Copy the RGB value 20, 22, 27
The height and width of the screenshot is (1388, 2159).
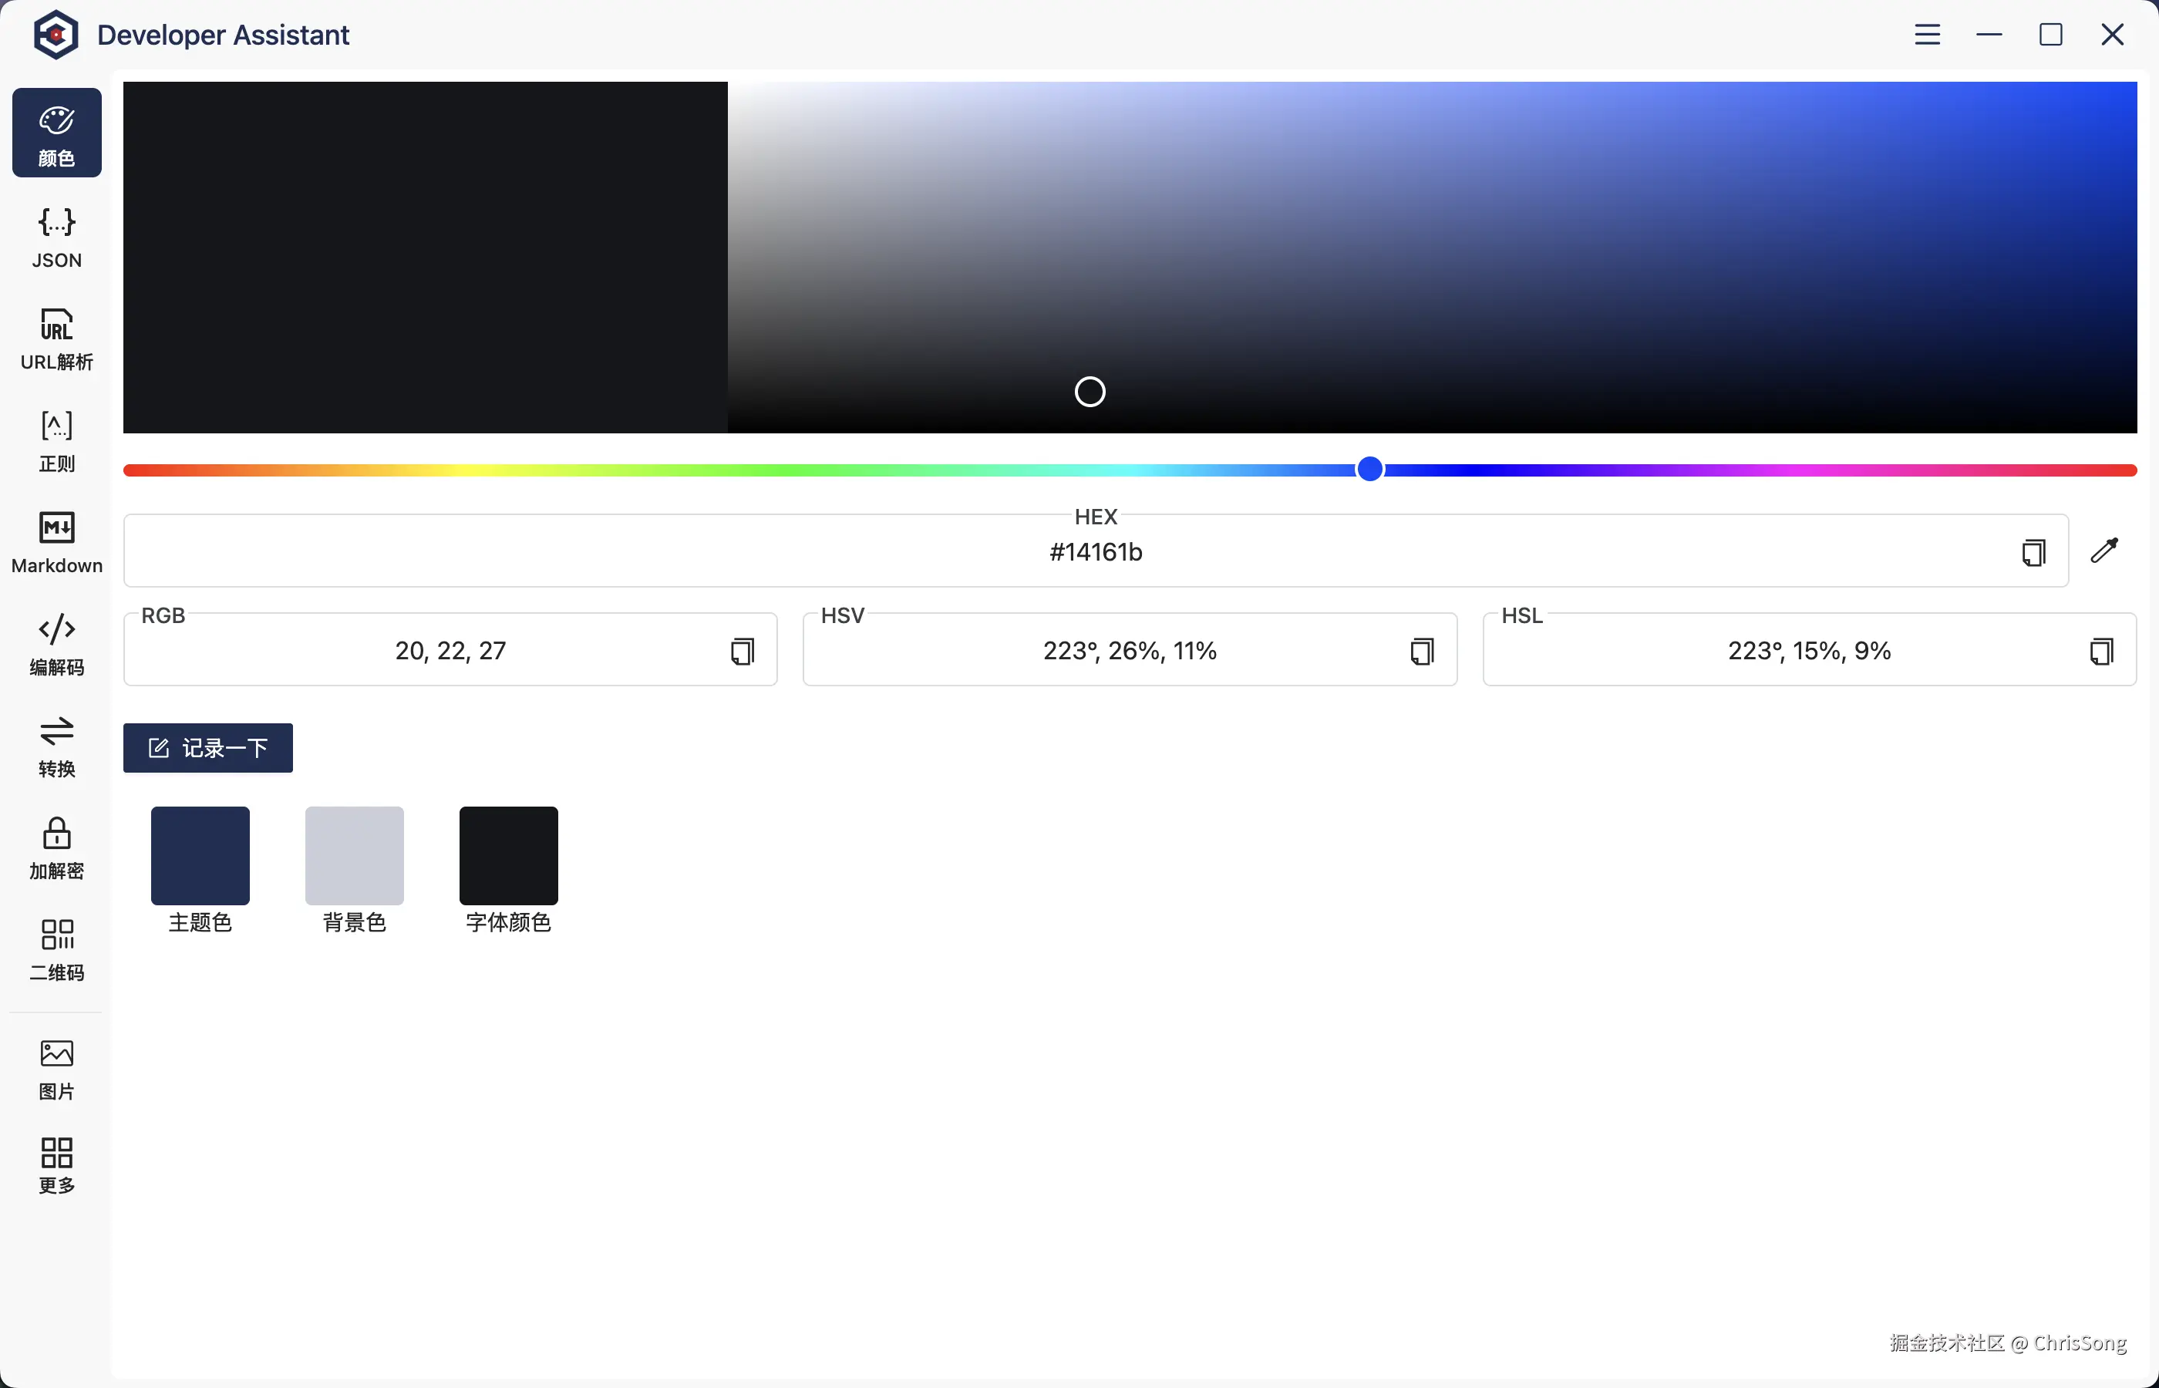tap(742, 651)
